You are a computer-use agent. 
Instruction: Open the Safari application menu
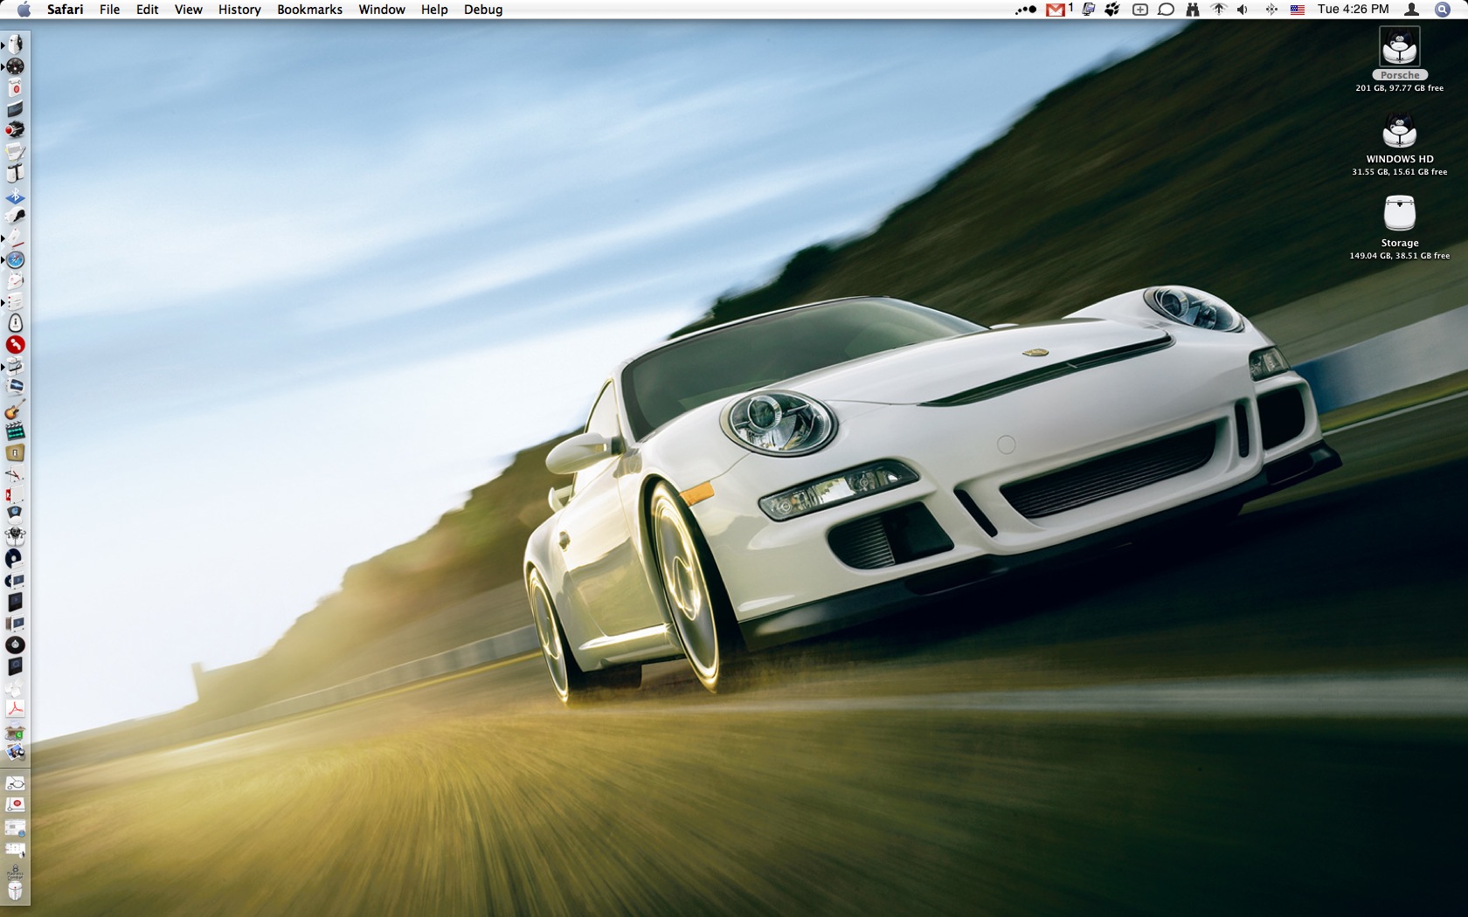click(66, 10)
